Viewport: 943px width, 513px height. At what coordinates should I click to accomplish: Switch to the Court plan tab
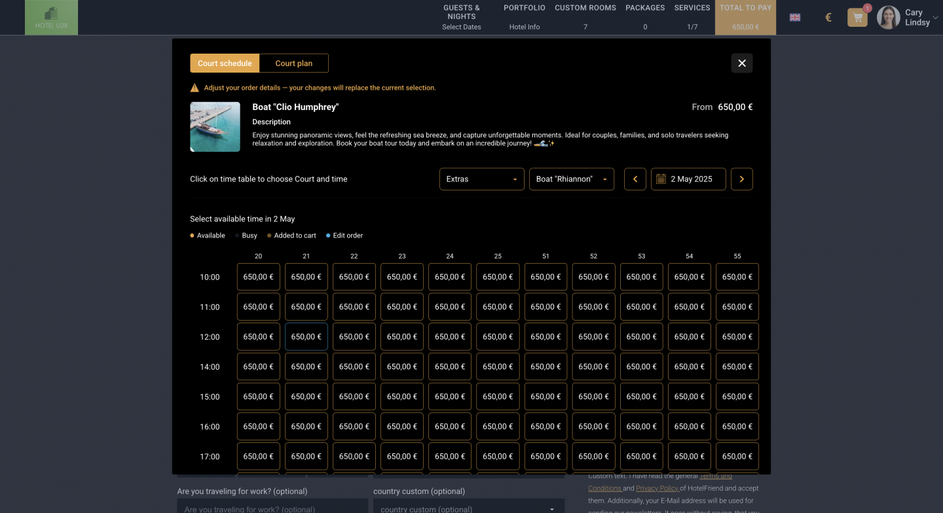294,63
